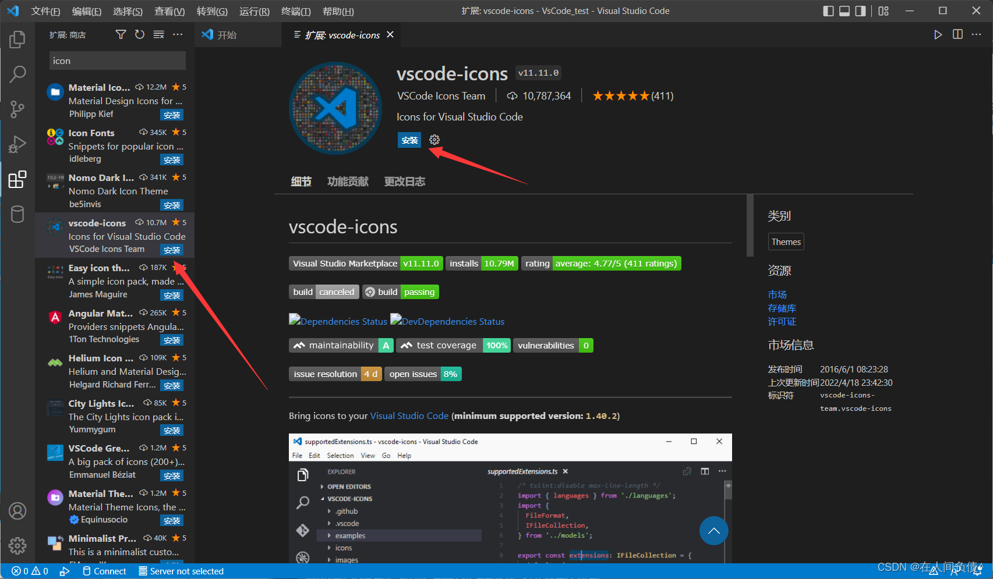This screenshot has height=579, width=993.
Task: Select VSCode Great Icons list entry
Action: click(x=115, y=461)
